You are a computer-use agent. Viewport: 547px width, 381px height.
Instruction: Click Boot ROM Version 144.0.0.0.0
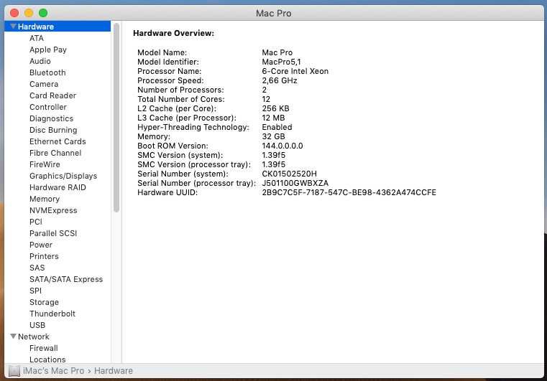282,146
